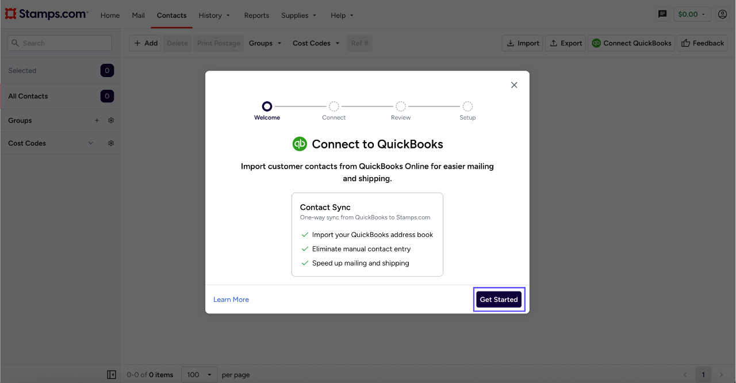This screenshot has width=736, height=383.
Task: Go to the Home tab
Action: click(x=110, y=16)
